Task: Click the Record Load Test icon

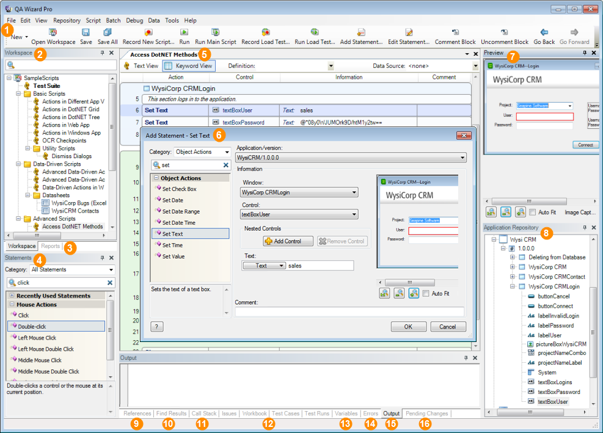Action: coord(265,32)
